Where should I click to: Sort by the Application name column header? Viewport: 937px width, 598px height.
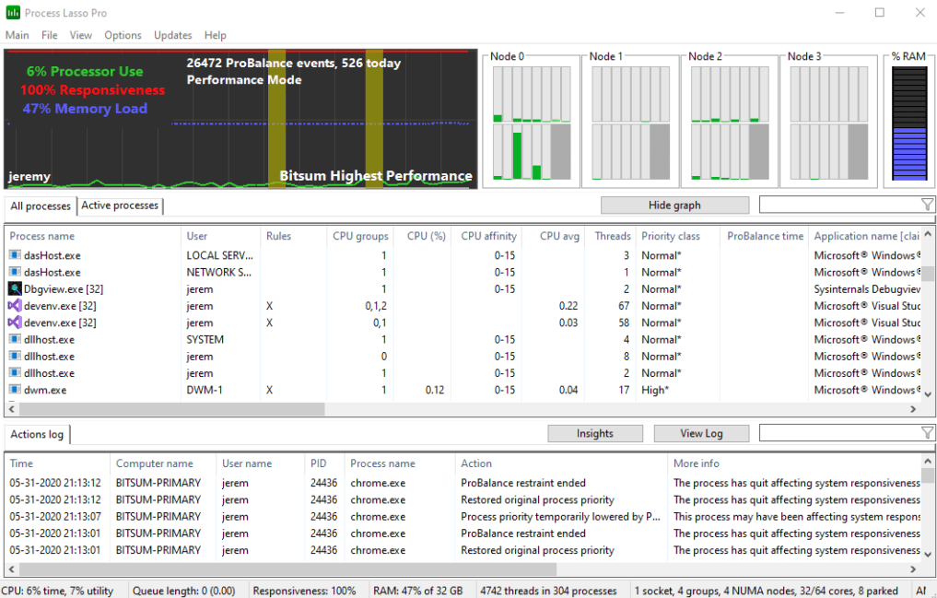pos(866,236)
